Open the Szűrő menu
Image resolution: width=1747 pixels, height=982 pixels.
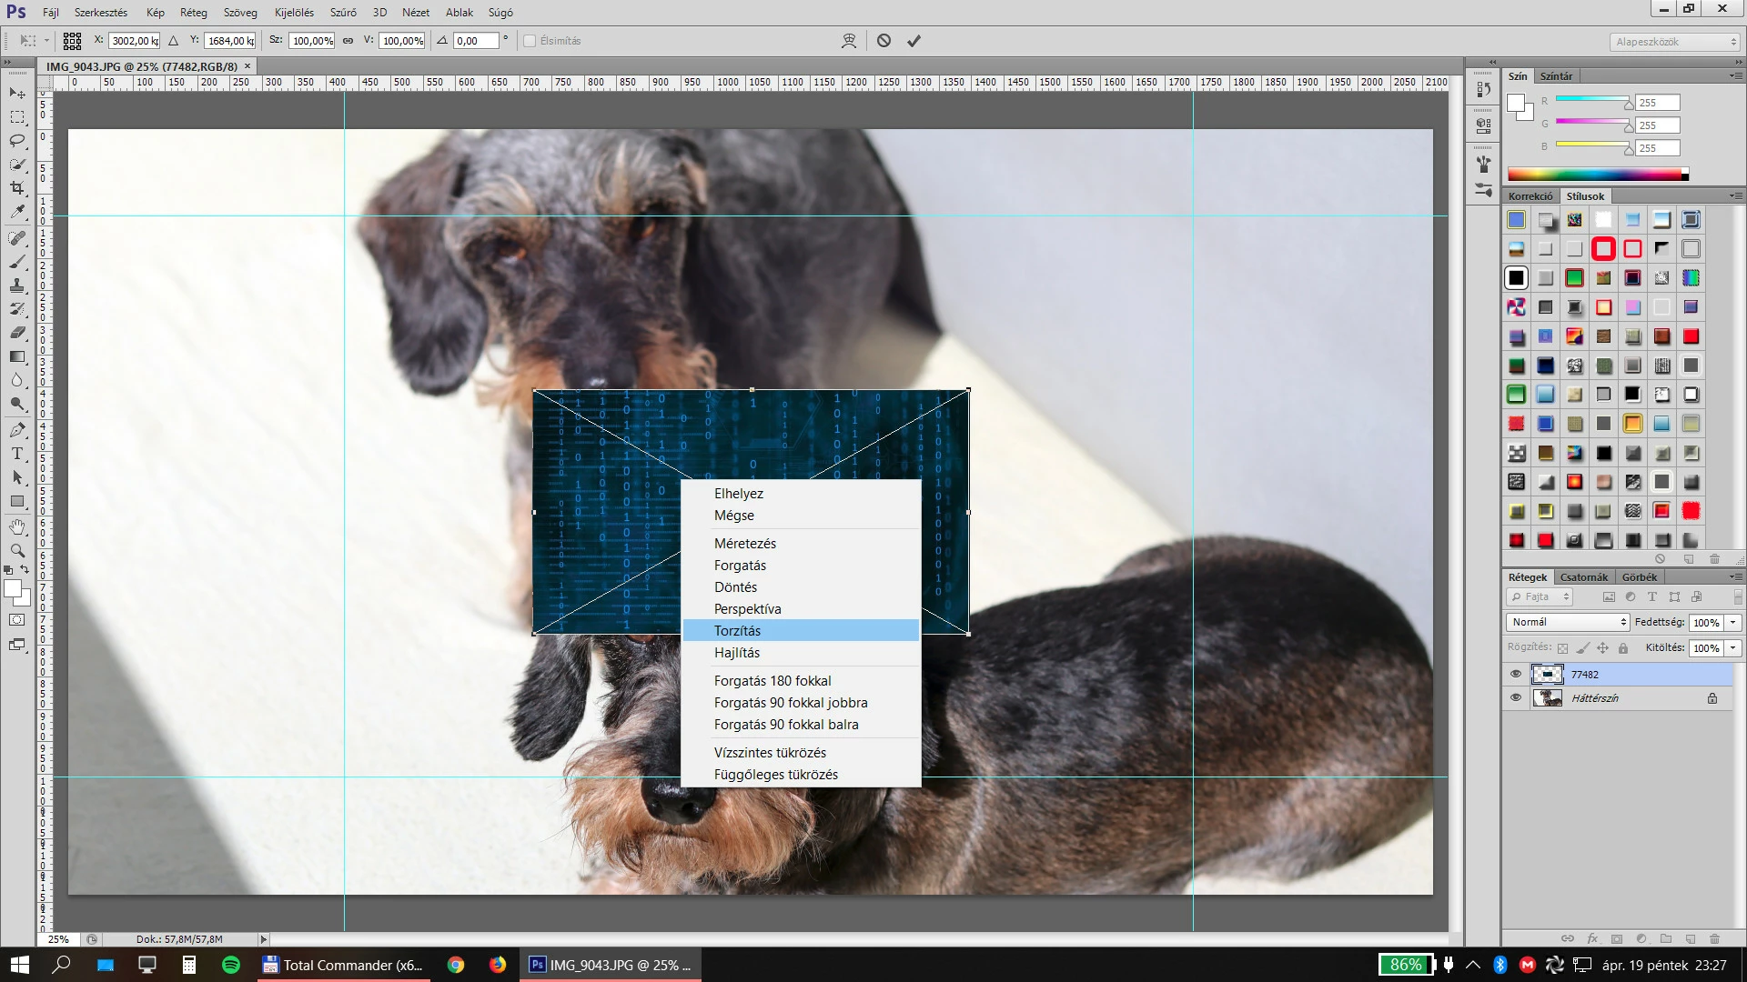coord(342,13)
